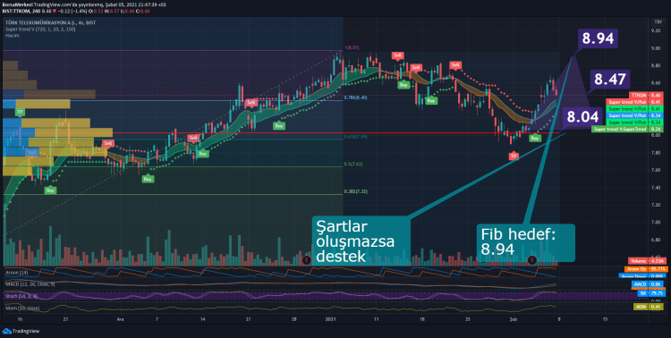Viewport: 671px width, 338px height.
Task: Click the Şartlar oluşmazsa destek callout
Action: [x=361, y=241]
